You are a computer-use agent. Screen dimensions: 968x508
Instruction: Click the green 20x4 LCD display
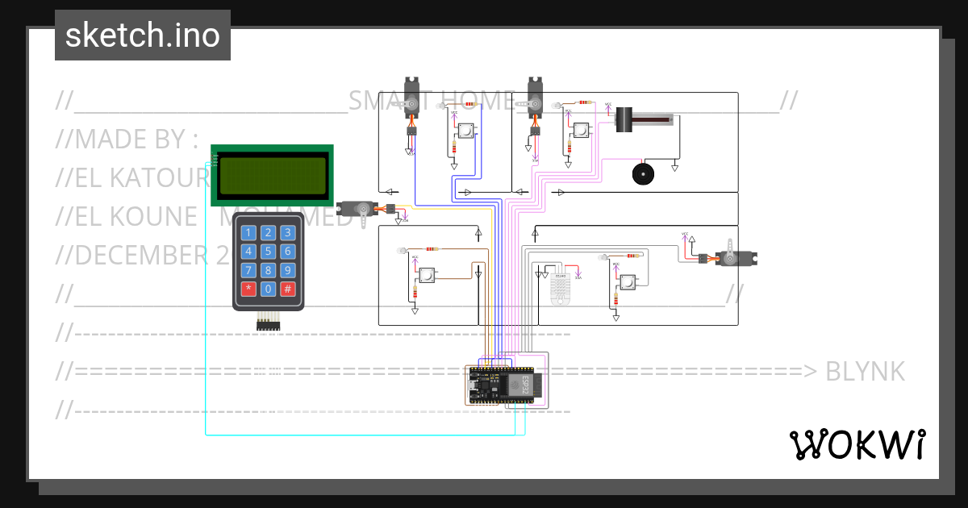click(x=272, y=176)
